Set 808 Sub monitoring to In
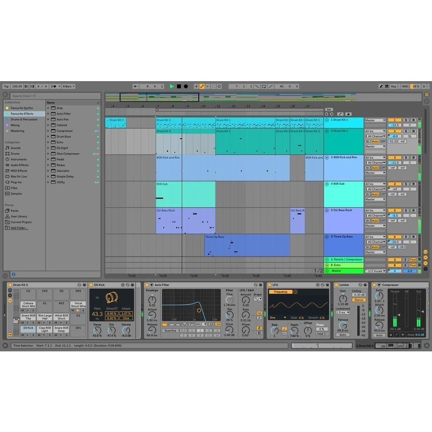432x432 pixels. tap(368, 194)
